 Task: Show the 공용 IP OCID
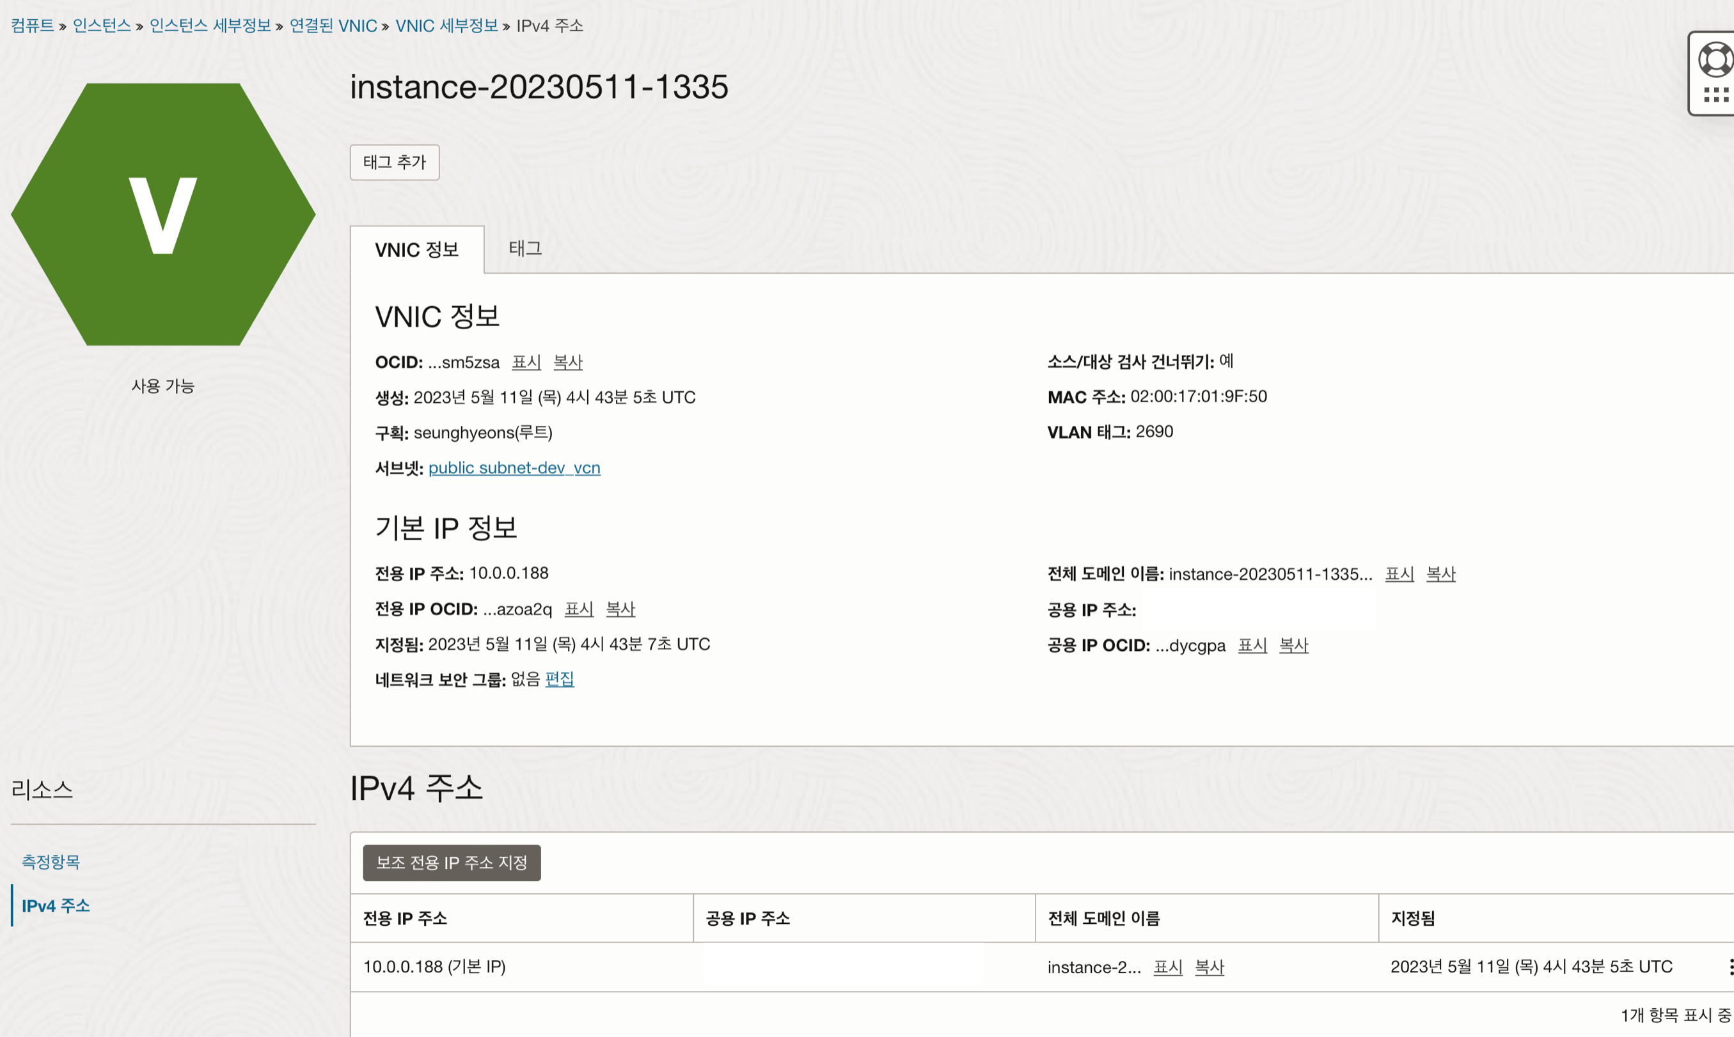[1252, 645]
